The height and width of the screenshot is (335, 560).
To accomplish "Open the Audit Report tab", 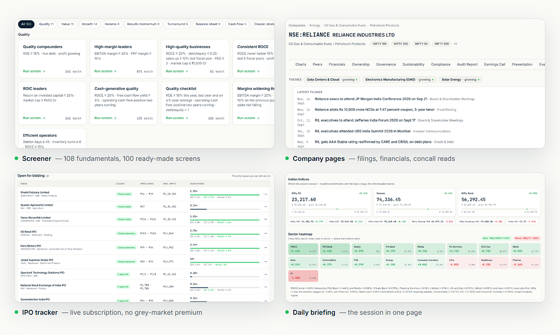I will pos(467,64).
